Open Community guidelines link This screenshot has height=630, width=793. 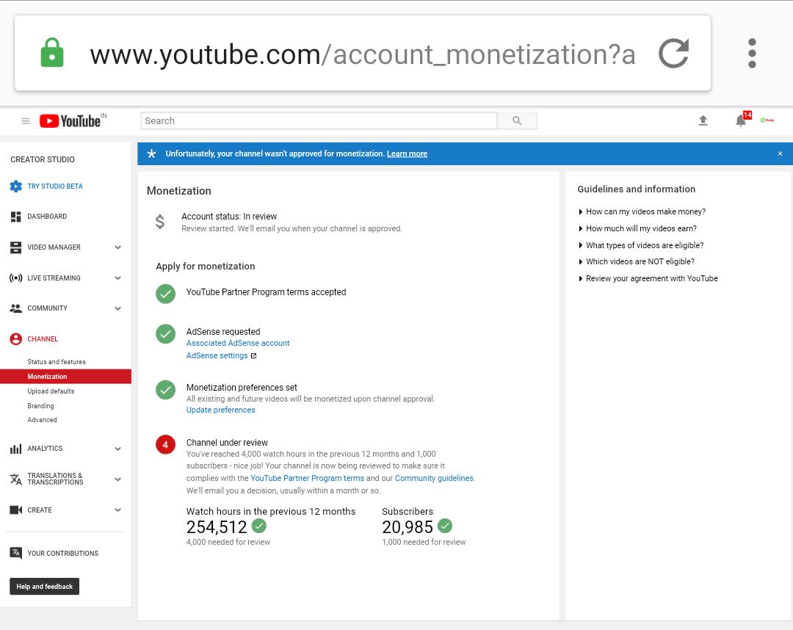pyautogui.click(x=434, y=478)
